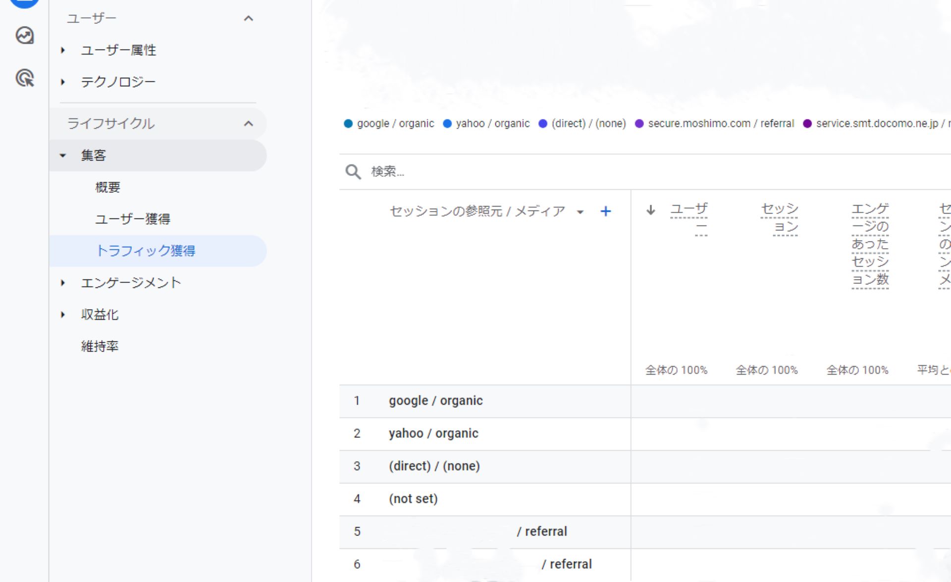Add a secondary dimension with plus icon
This screenshot has width=951, height=582.
point(605,212)
